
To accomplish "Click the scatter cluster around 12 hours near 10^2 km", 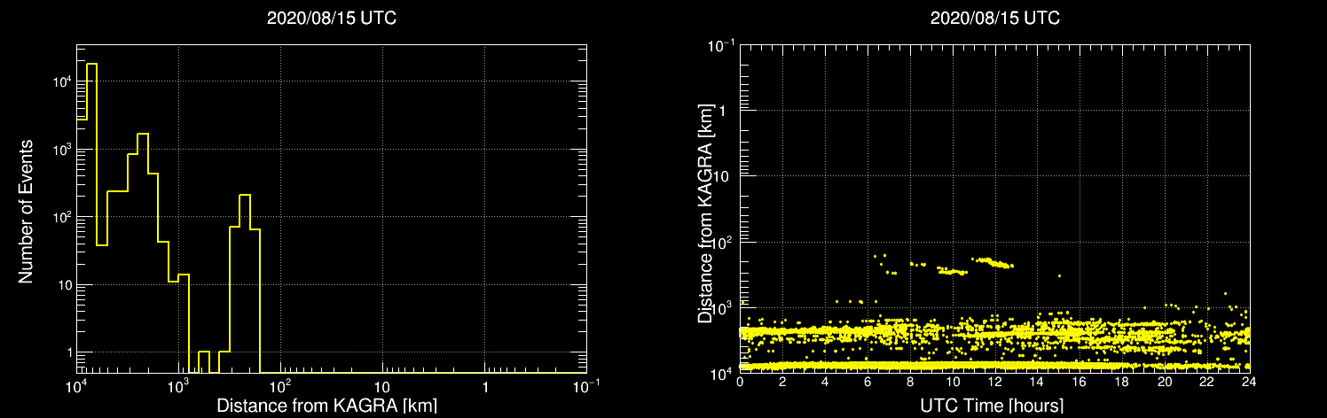I will pos(993,262).
